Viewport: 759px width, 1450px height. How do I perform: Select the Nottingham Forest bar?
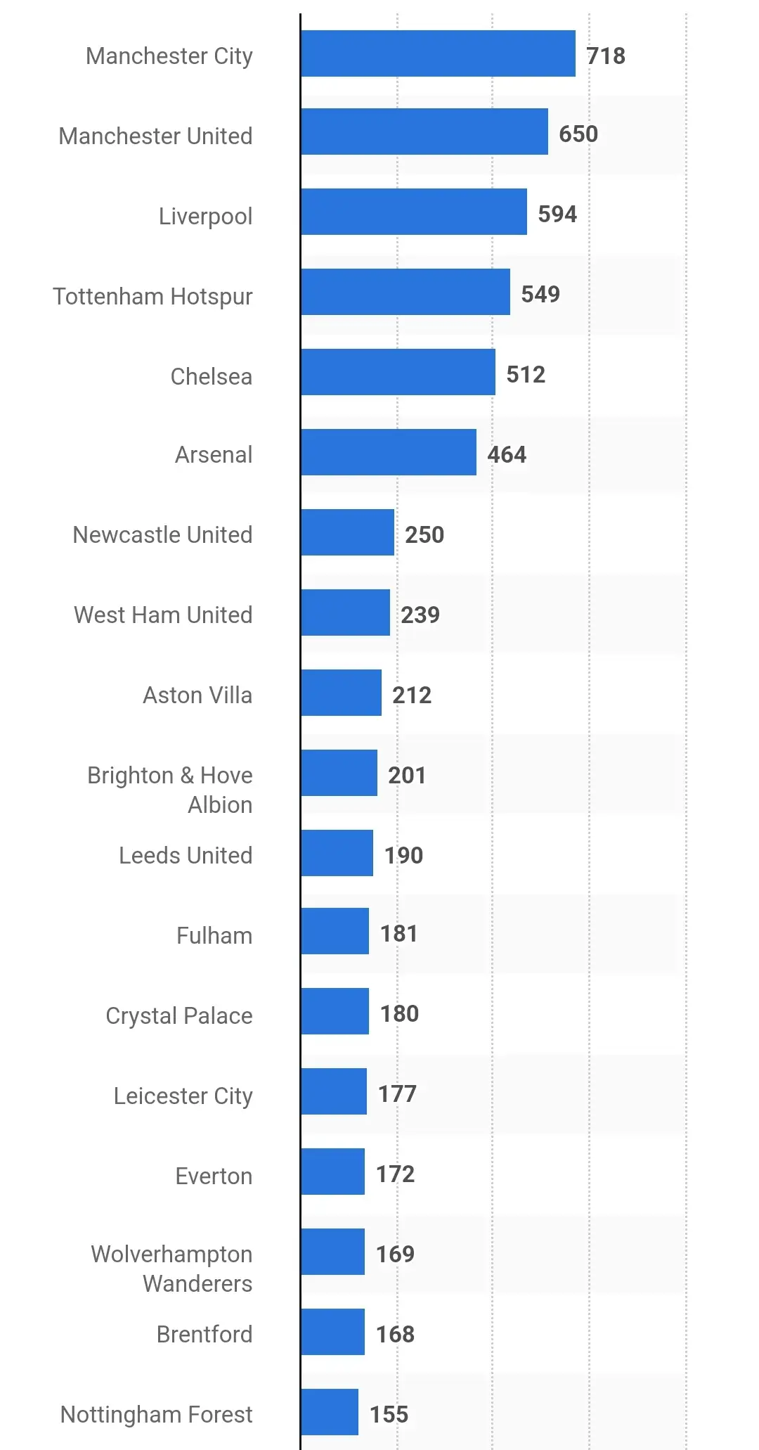(330, 1412)
